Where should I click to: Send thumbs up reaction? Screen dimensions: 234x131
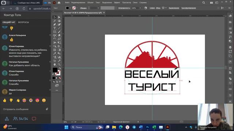point(5,100)
